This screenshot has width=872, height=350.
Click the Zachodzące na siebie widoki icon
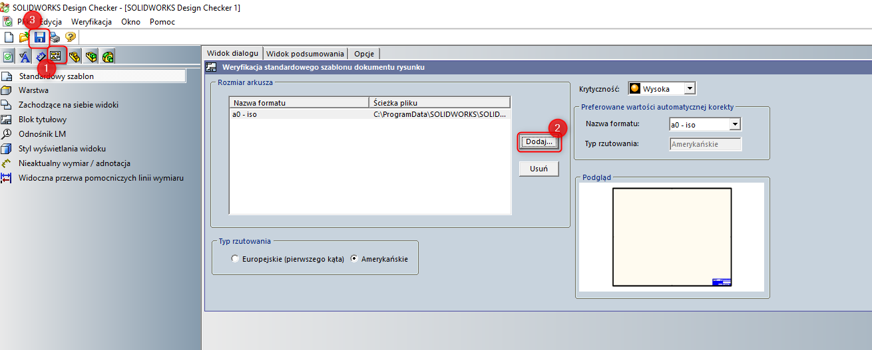7,105
